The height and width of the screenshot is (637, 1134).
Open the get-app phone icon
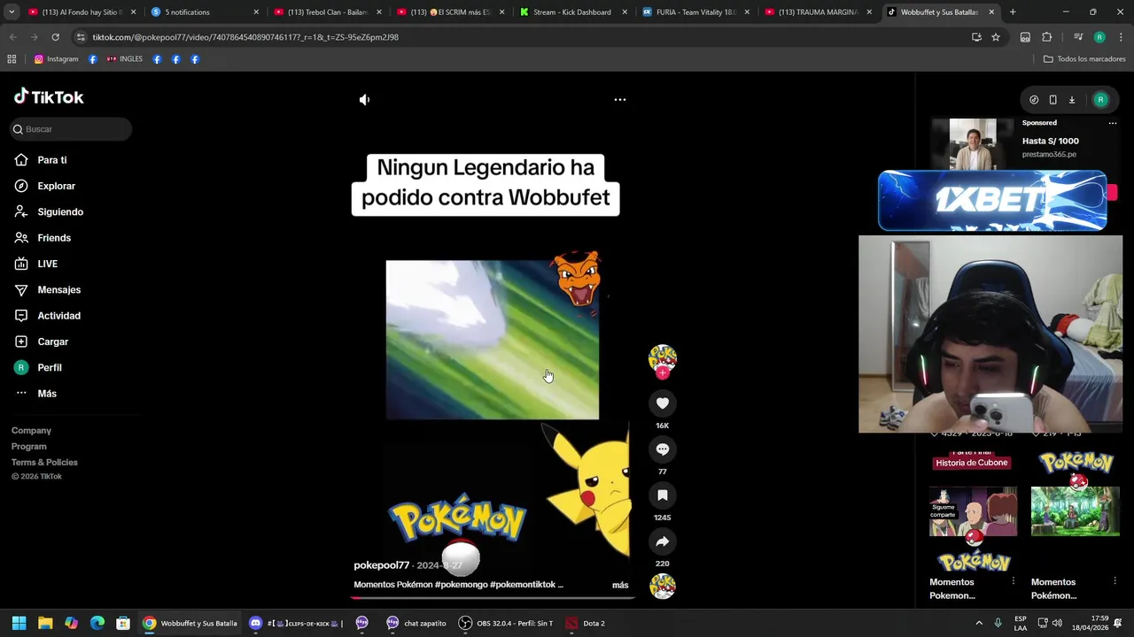1052,100
